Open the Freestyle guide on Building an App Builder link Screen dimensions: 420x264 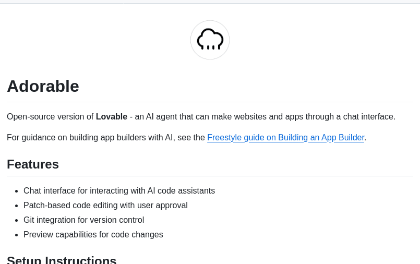click(285, 138)
